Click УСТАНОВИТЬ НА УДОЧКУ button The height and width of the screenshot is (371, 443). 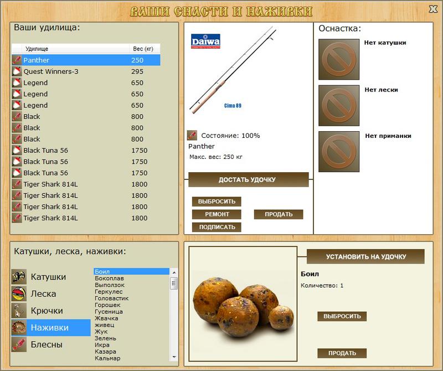[x=365, y=256]
